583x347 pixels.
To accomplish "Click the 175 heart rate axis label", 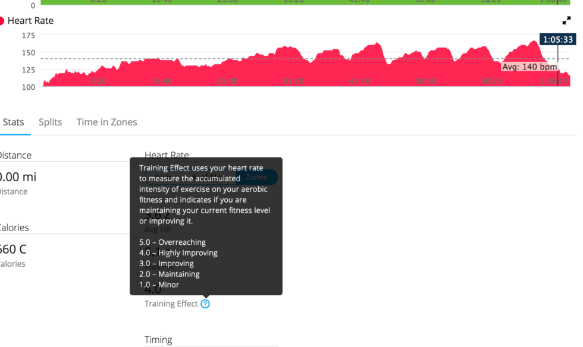I will (x=29, y=36).
